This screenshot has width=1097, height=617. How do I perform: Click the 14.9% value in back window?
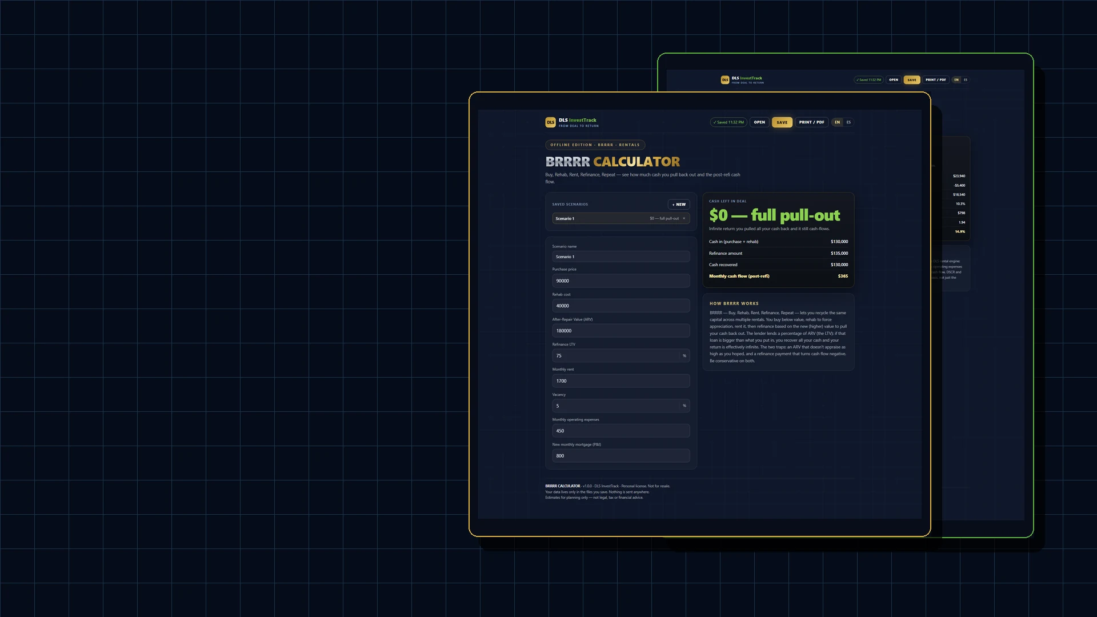(x=960, y=231)
